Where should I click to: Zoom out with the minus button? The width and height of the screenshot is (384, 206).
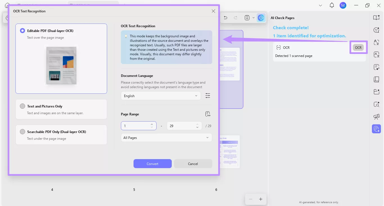(250, 199)
